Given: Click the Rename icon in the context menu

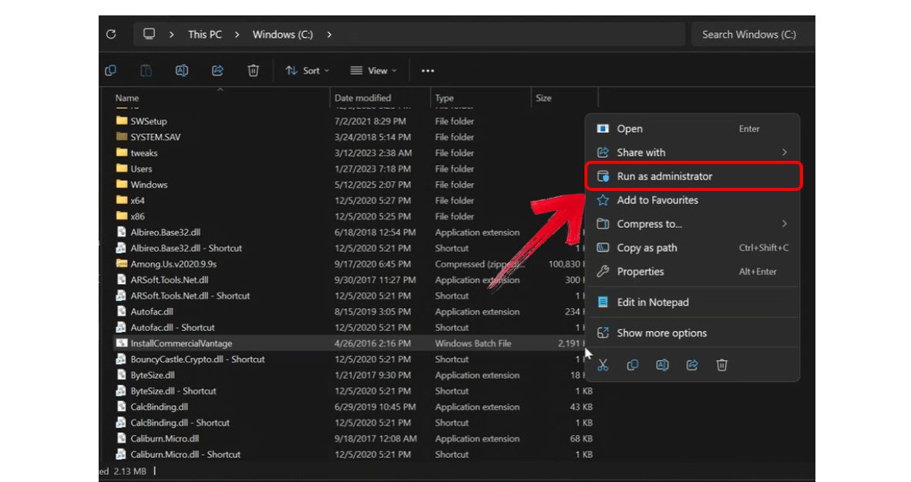Looking at the screenshot, I should [662, 365].
